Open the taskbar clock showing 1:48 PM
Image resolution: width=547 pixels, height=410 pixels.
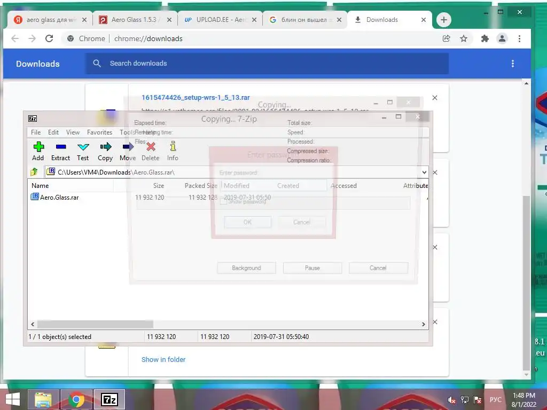[x=523, y=400]
